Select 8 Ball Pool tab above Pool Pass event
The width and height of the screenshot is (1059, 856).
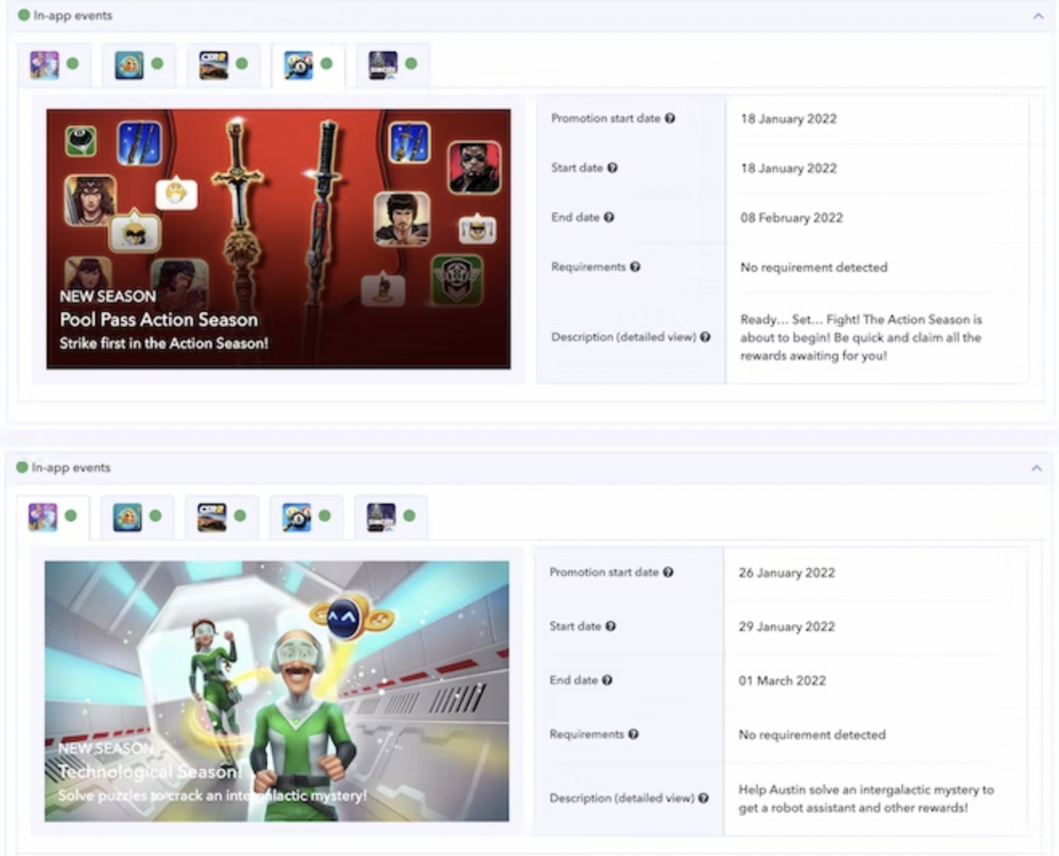tap(299, 64)
